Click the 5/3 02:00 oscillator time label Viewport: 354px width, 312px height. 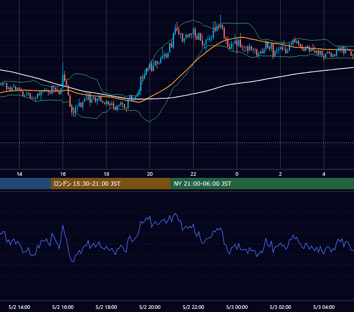point(280,307)
